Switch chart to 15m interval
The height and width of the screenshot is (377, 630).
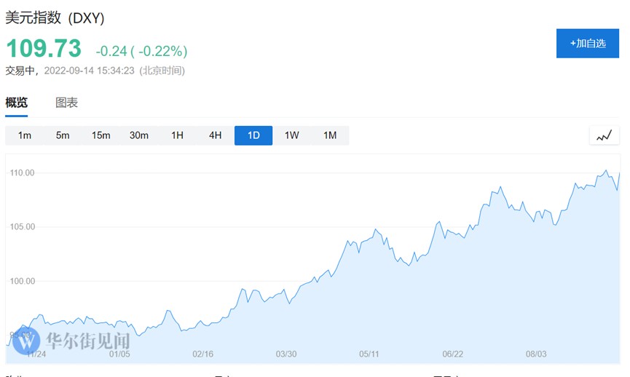click(101, 135)
